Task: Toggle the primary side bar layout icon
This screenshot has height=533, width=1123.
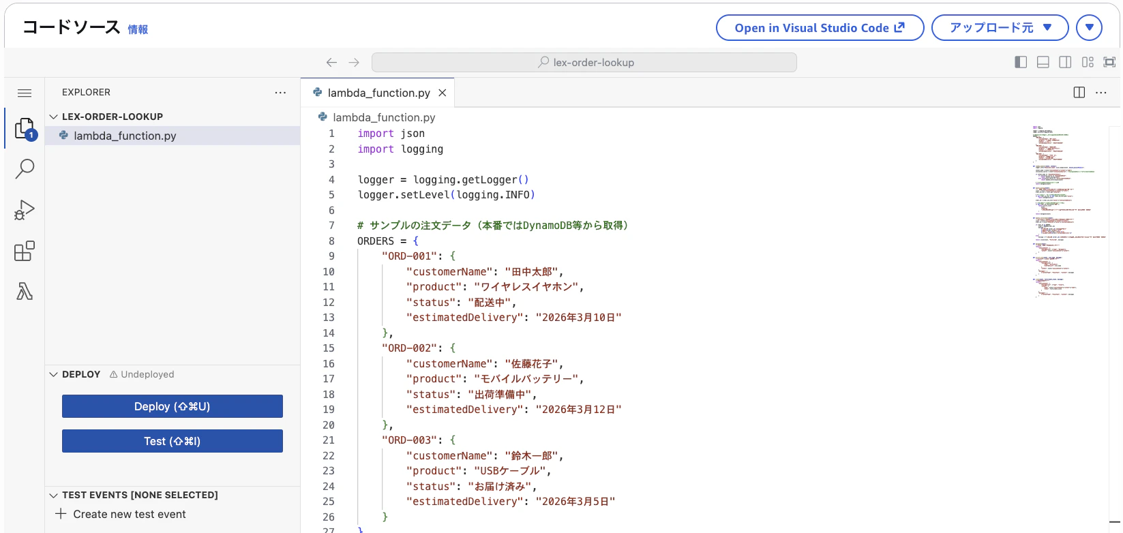Action: point(1021,62)
